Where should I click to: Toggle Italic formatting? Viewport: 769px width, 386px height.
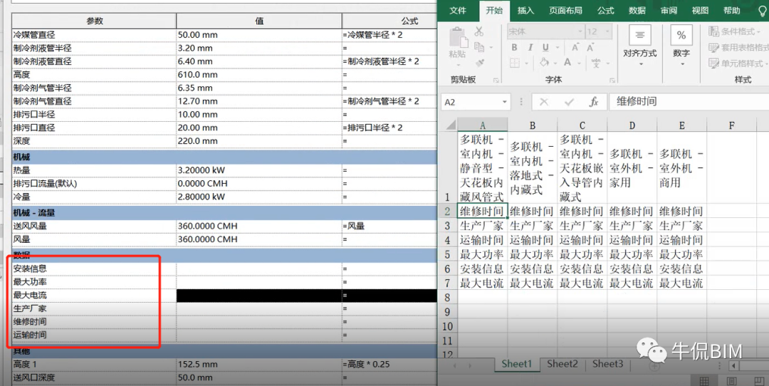[x=530, y=48]
